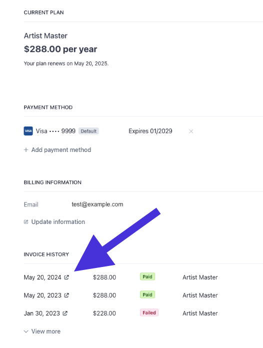Open the May 20, 2023 invoice external link icon
Image resolution: width=263 pixels, height=348 pixels.
tap(66, 295)
